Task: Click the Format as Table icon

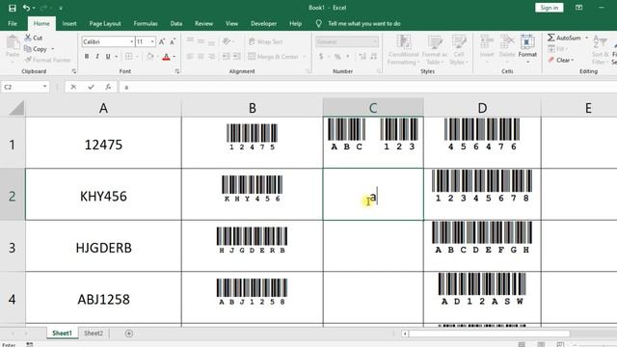Action: (x=435, y=41)
